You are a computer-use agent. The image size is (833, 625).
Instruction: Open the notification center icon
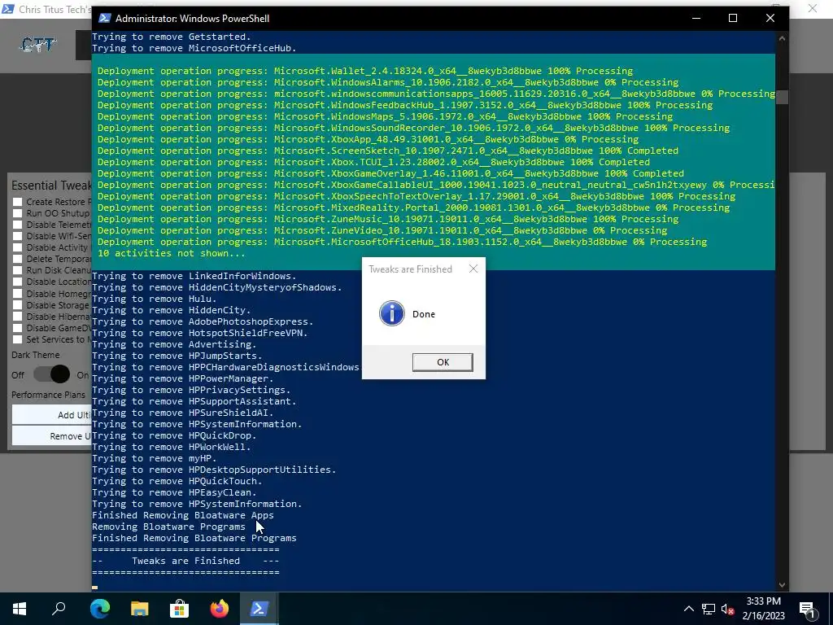pyautogui.click(x=808, y=609)
